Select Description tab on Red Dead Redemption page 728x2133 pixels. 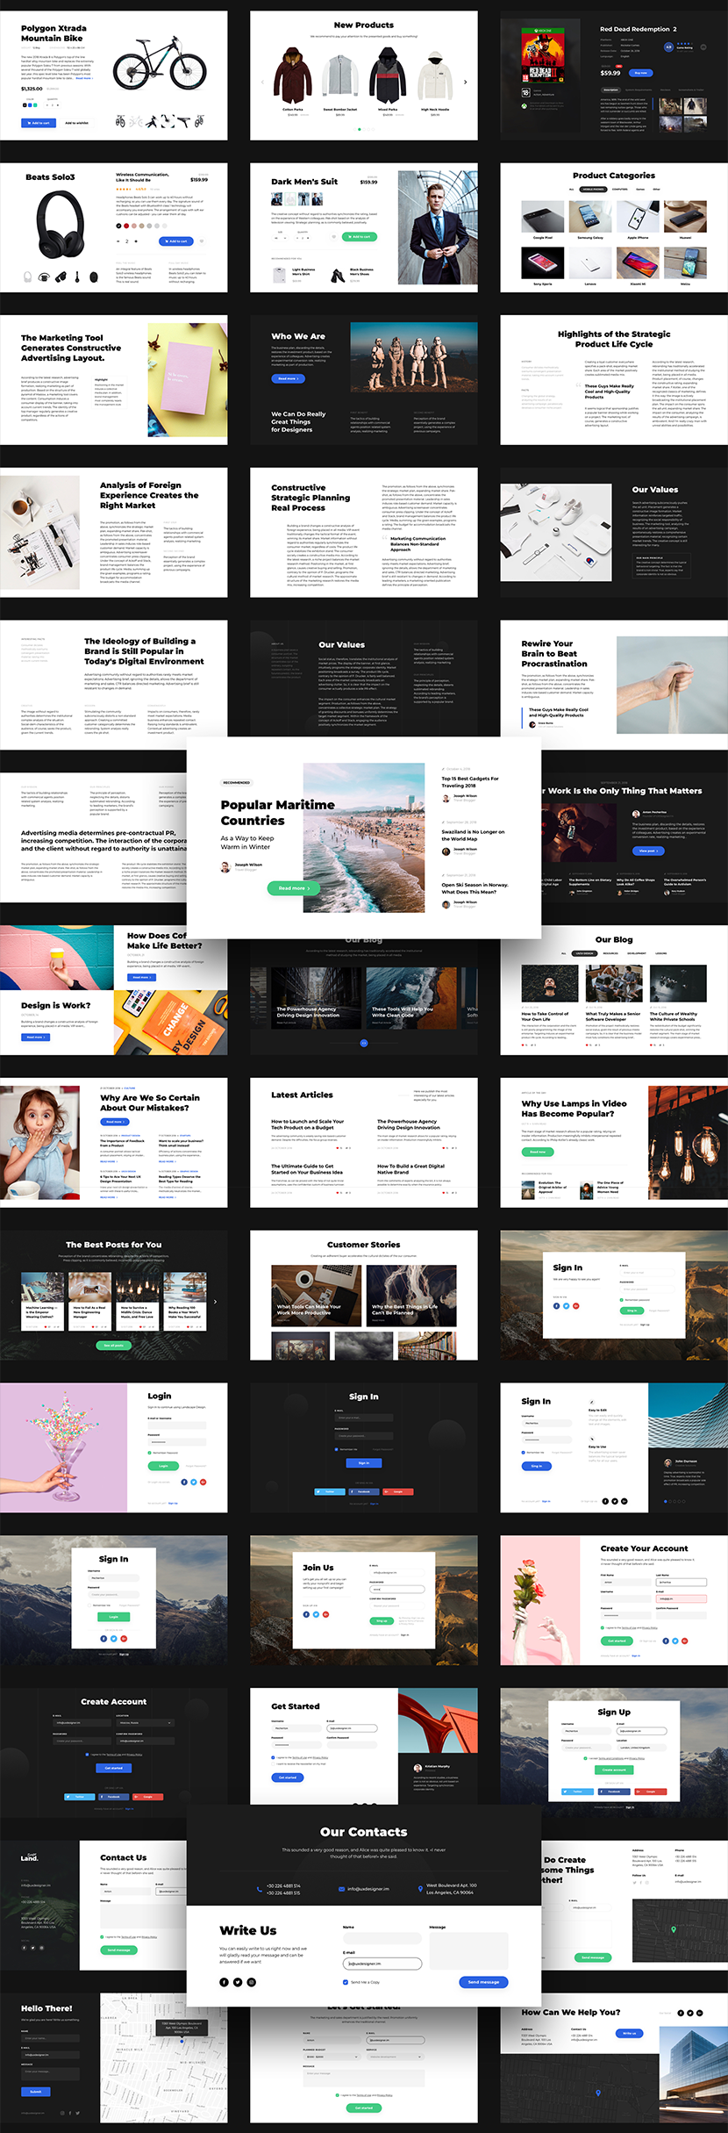tap(610, 90)
